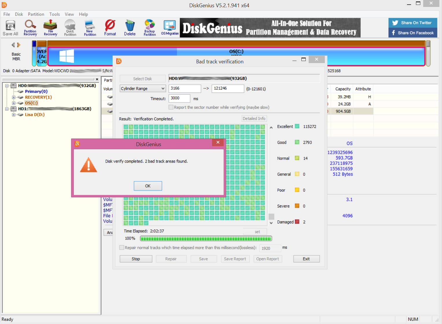
Task: Start the OS Migration tool
Action: [170, 28]
